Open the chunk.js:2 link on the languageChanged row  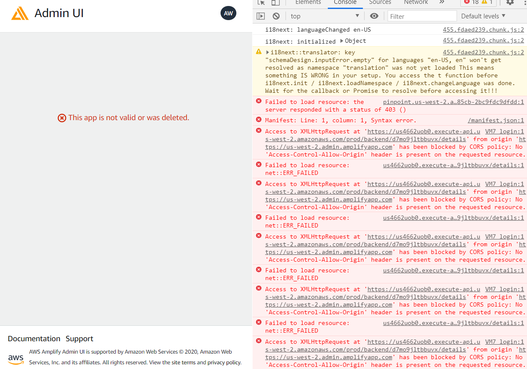tap(483, 30)
